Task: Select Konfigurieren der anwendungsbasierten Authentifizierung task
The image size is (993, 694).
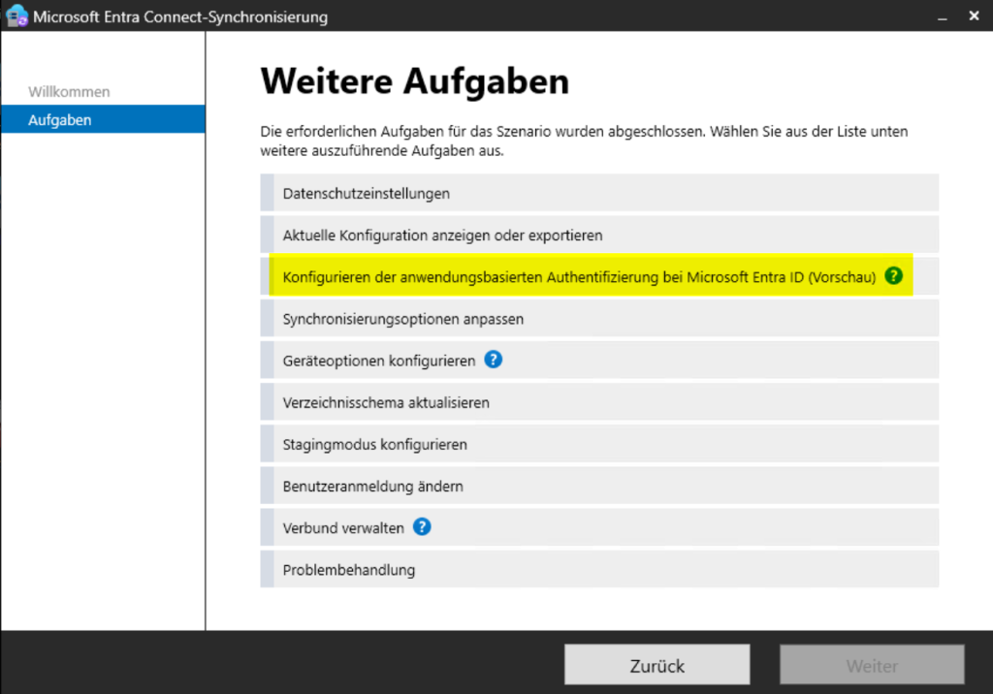Action: (x=599, y=276)
